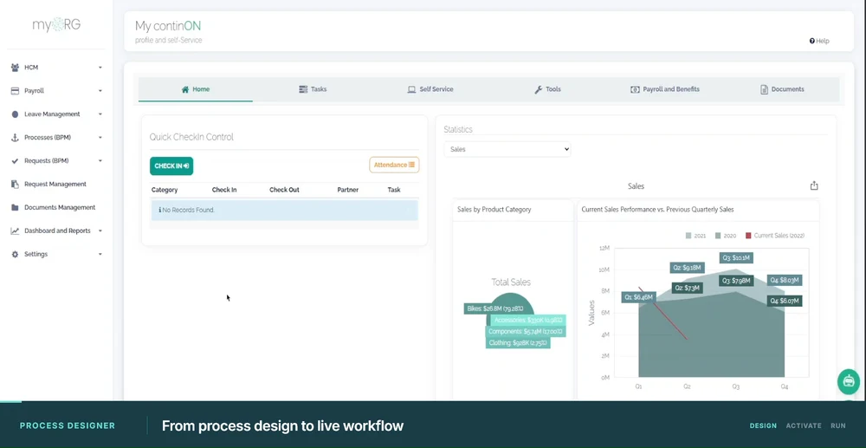Click the Home tab house icon
Image resolution: width=866 pixels, height=448 pixels.
185,89
